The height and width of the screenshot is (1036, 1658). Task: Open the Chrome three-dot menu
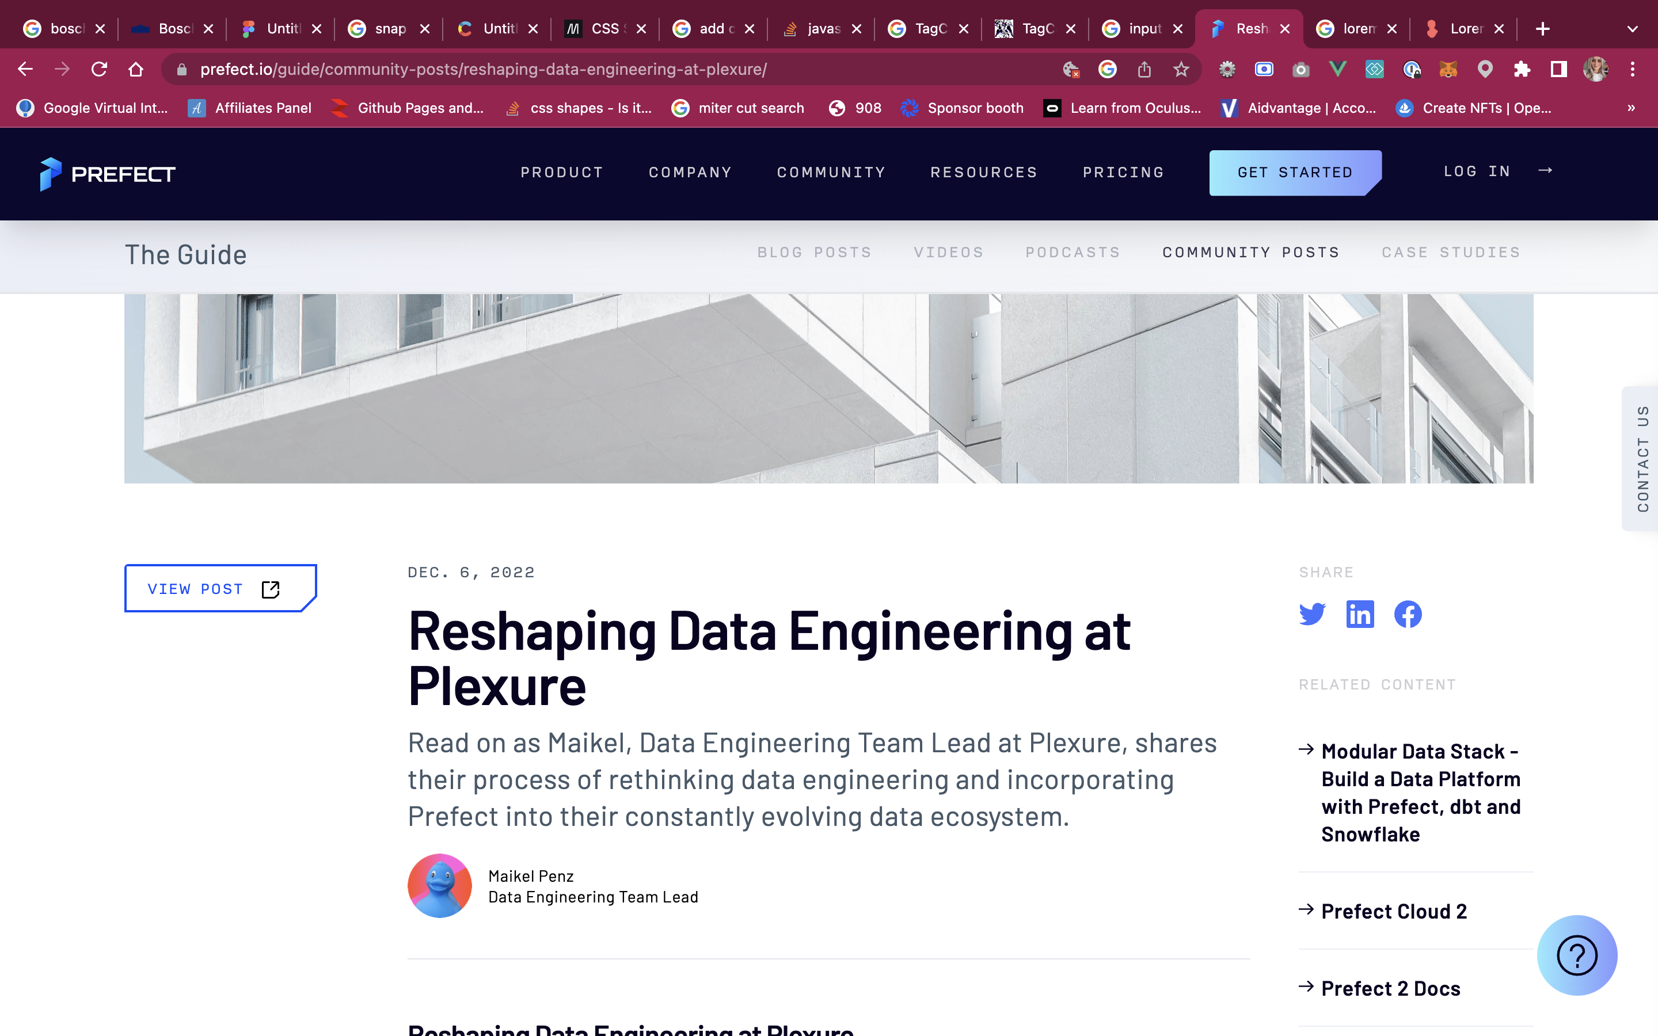pyautogui.click(x=1633, y=69)
